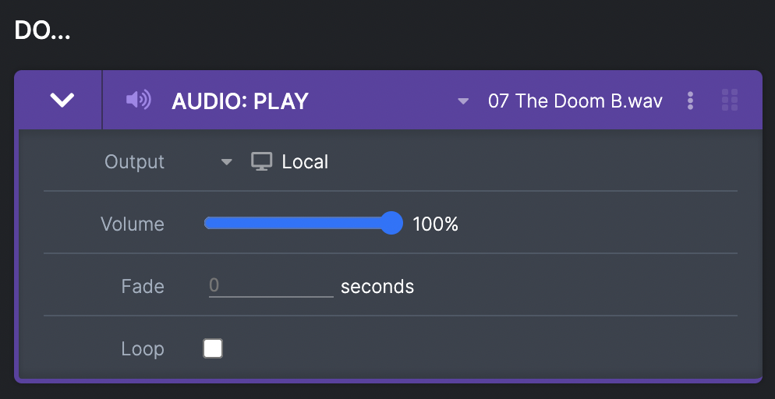Click the Fade label

(143, 287)
